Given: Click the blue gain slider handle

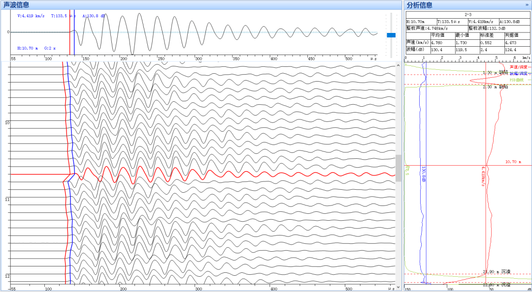Looking at the screenshot, I should coord(391,35).
